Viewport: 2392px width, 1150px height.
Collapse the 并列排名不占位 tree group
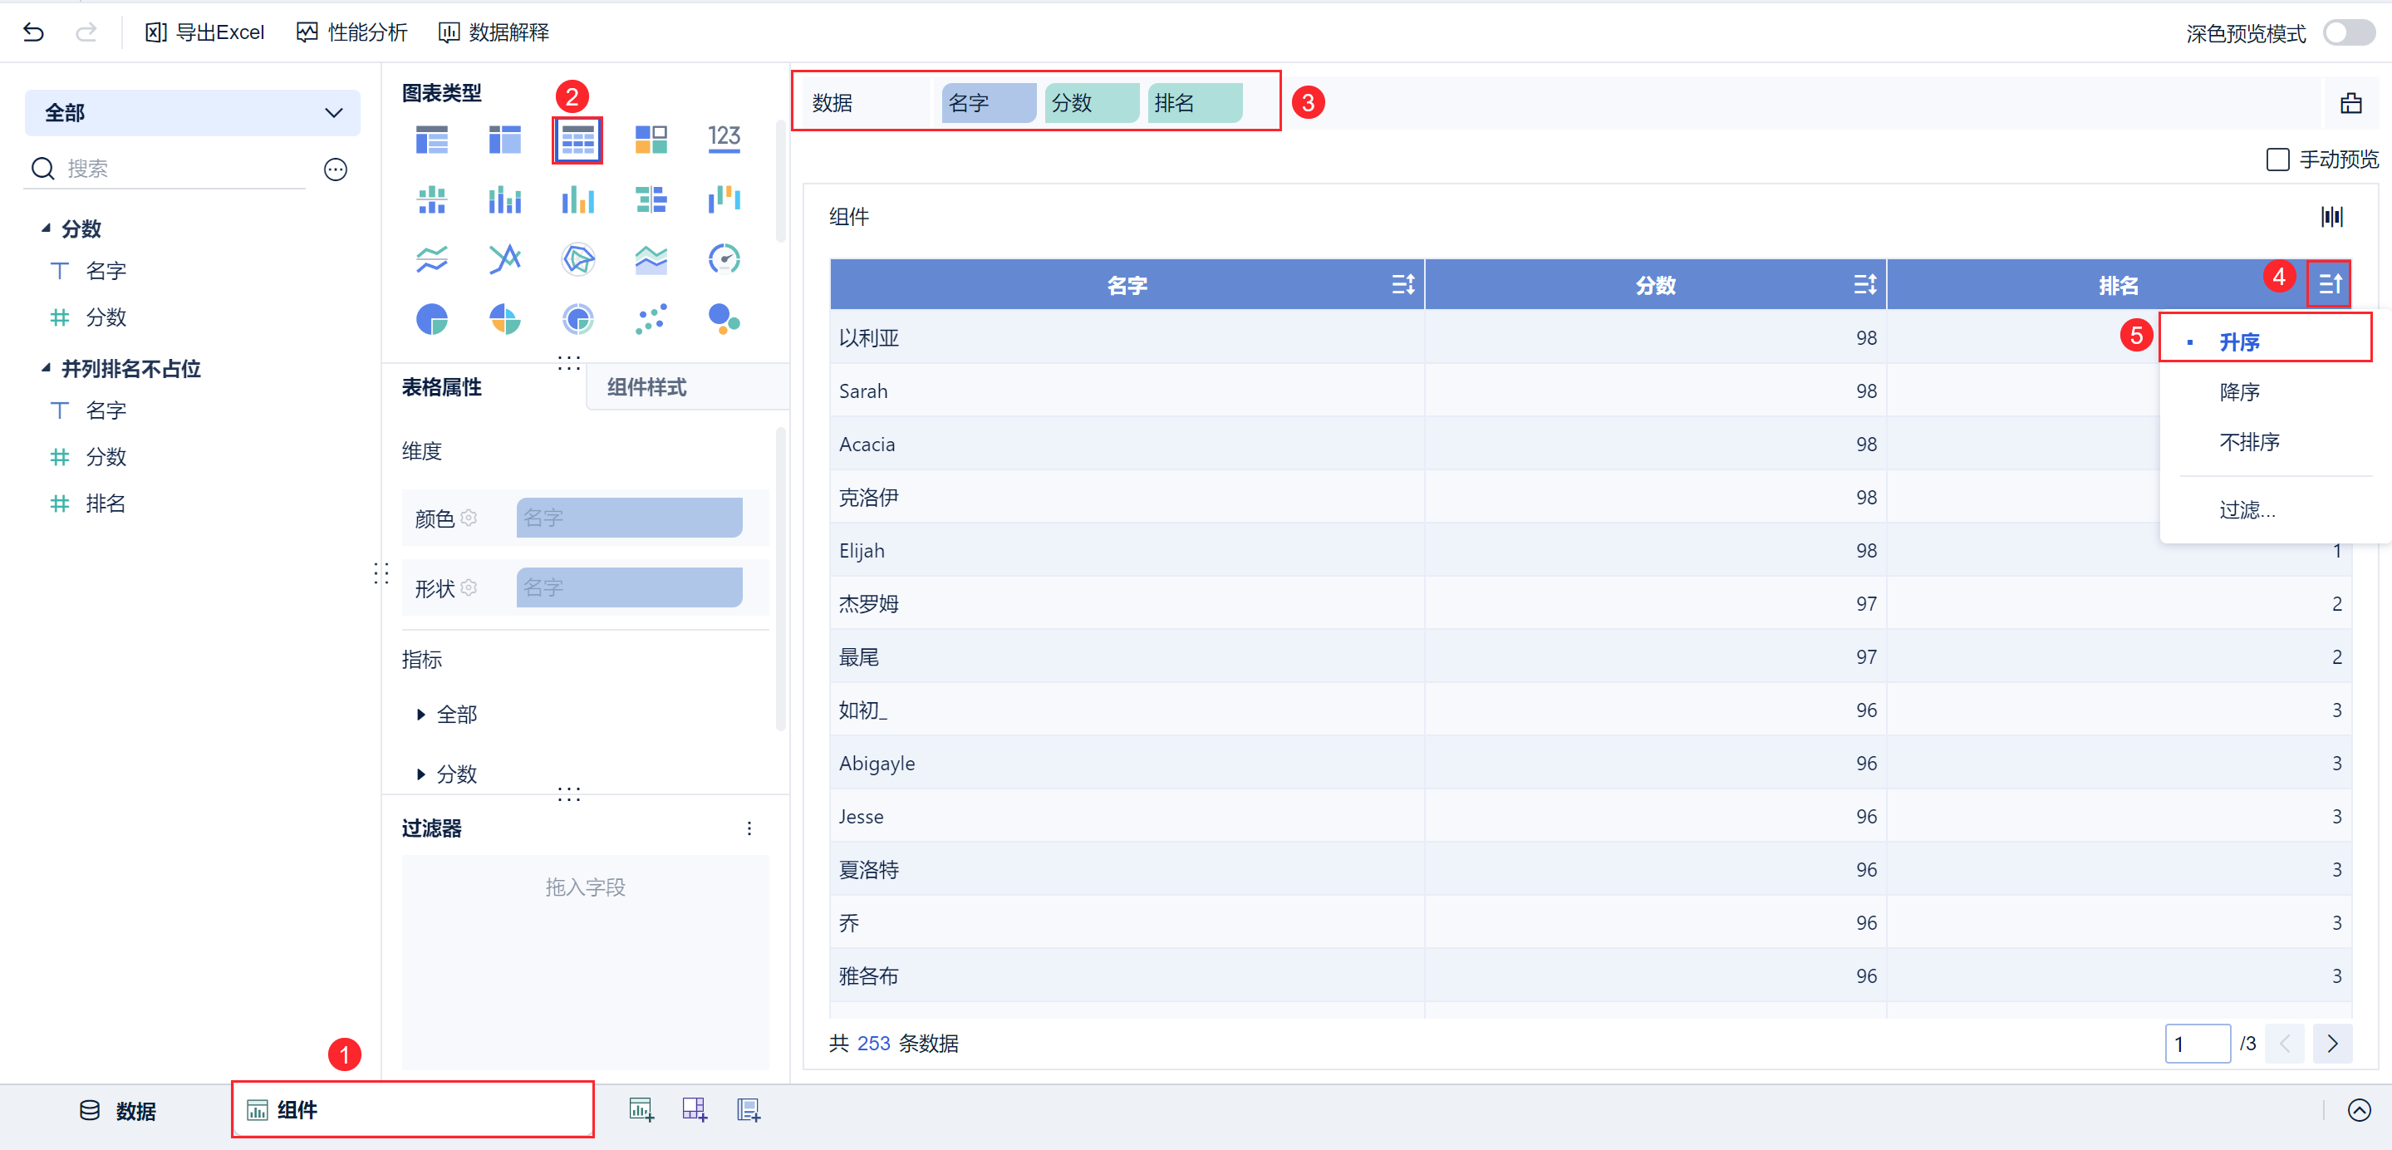click(46, 369)
